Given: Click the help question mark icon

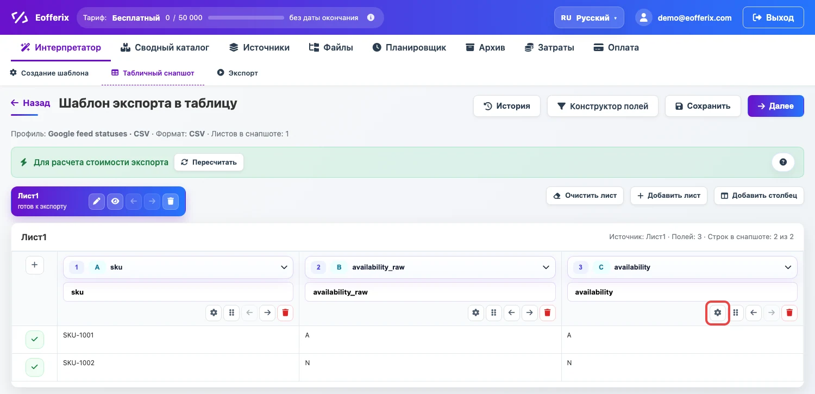Looking at the screenshot, I should (783, 162).
